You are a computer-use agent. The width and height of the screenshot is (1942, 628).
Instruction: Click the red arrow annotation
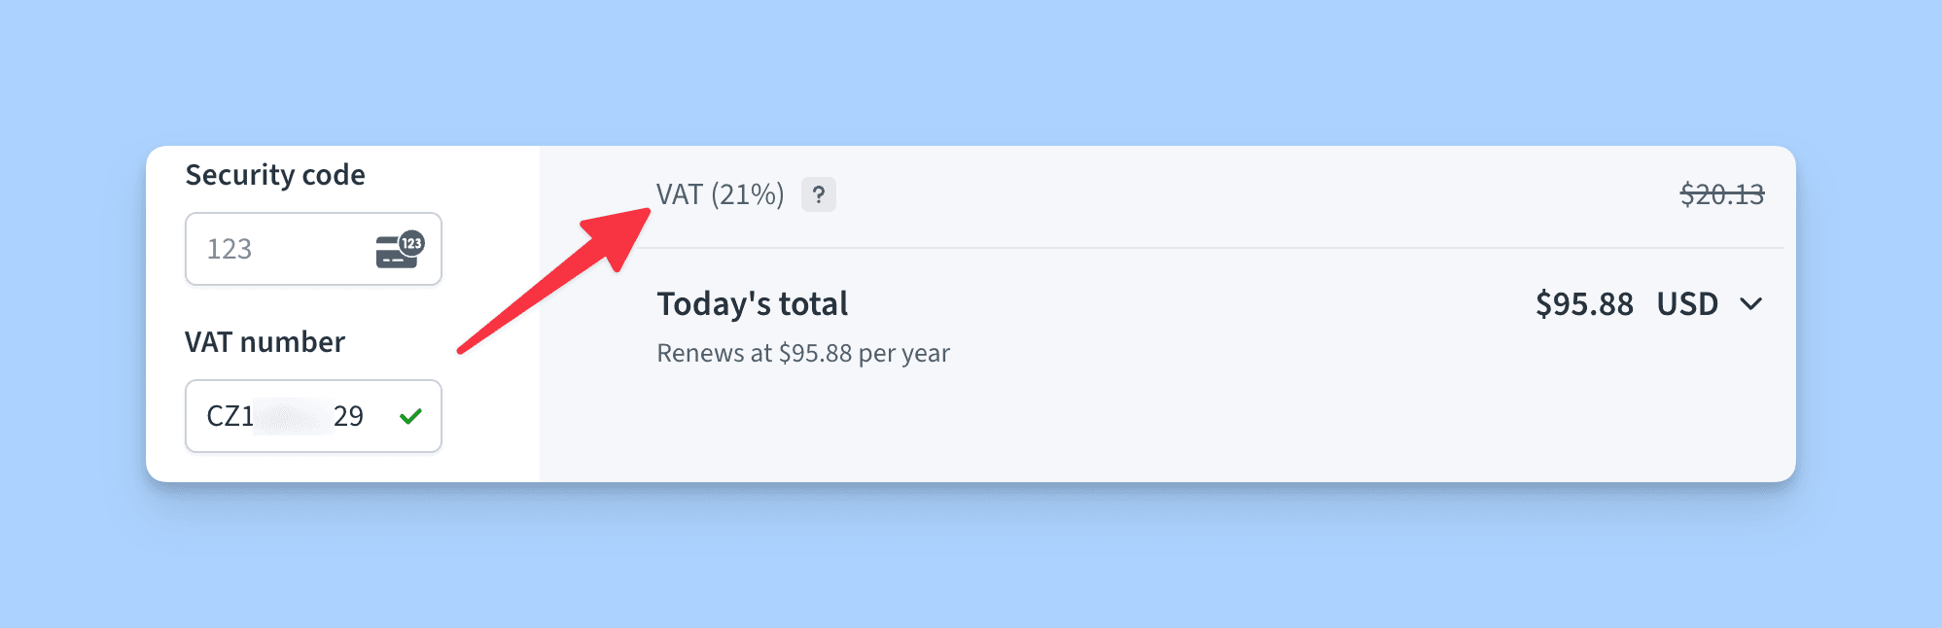pyautogui.click(x=554, y=282)
